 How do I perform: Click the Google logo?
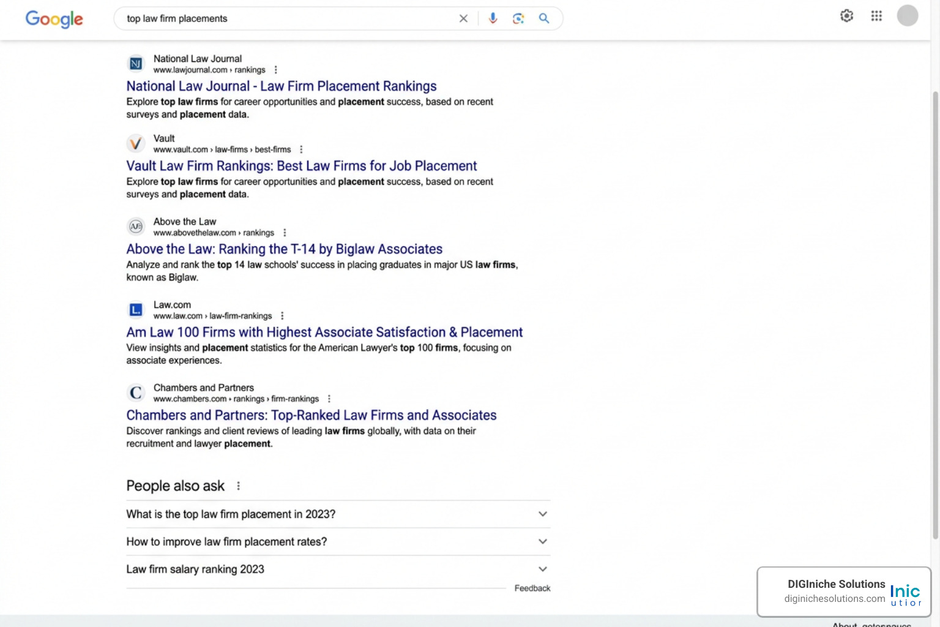pyautogui.click(x=54, y=19)
